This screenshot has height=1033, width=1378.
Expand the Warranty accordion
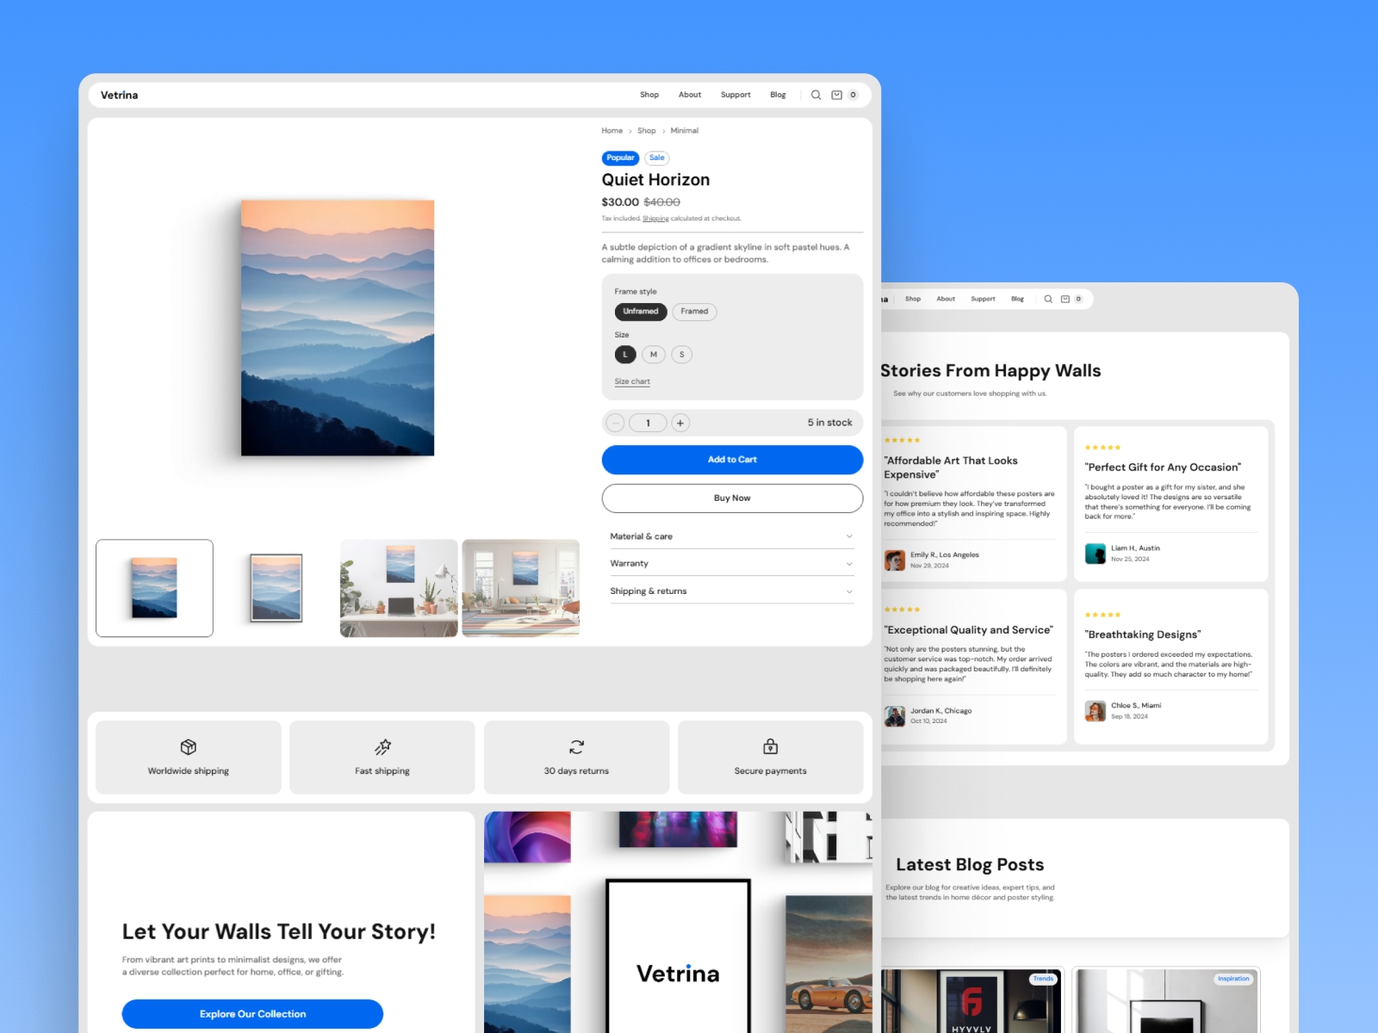(x=731, y=564)
